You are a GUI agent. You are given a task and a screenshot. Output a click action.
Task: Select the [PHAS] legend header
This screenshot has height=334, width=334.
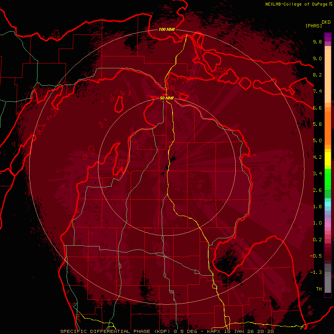[314, 26]
